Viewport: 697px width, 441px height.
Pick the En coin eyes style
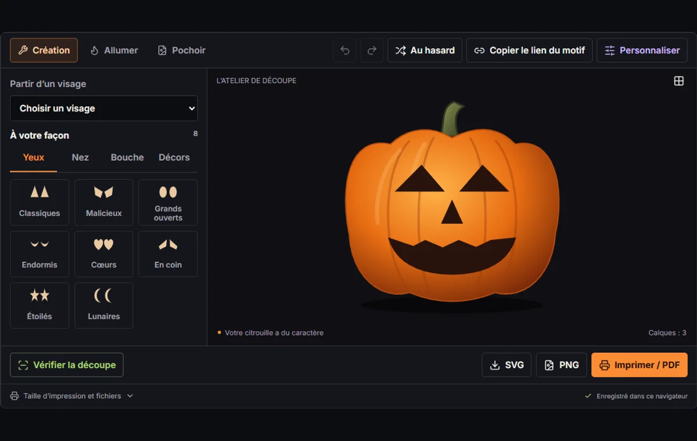coord(168,254)
